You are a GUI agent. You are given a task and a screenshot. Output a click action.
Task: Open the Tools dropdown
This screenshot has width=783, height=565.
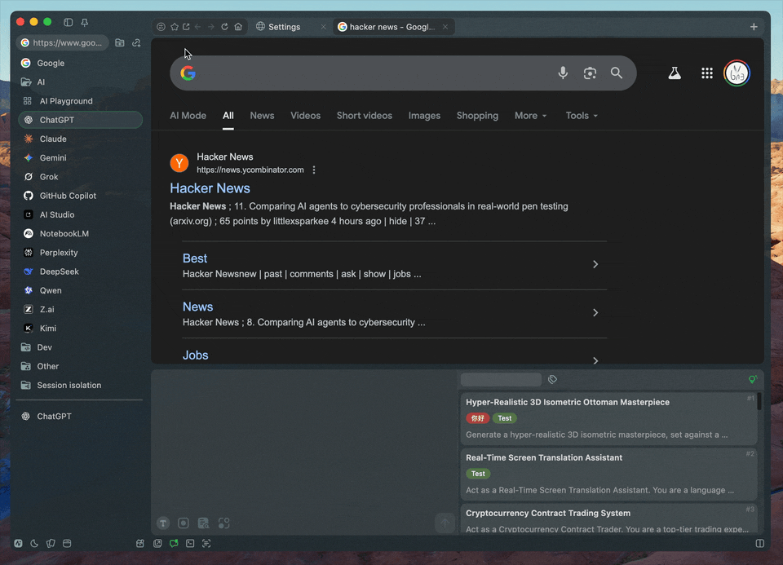click(582, 116)
